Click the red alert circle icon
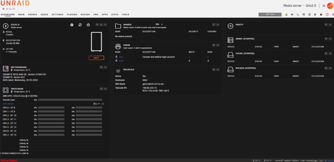The width and height of the screenshot is (334, 162). [327, 14]
